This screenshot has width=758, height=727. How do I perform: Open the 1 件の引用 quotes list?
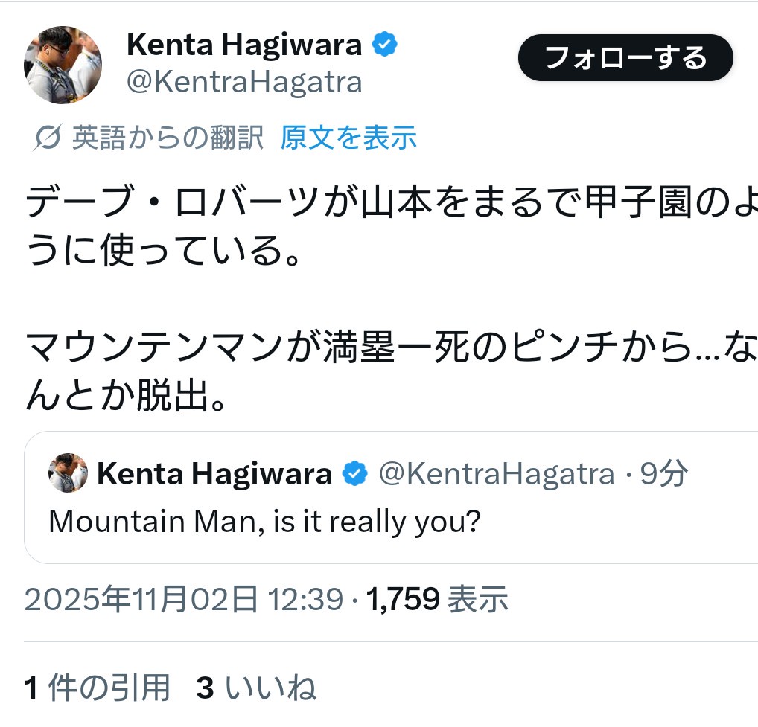pyautogui.click(x=98, y=688)
